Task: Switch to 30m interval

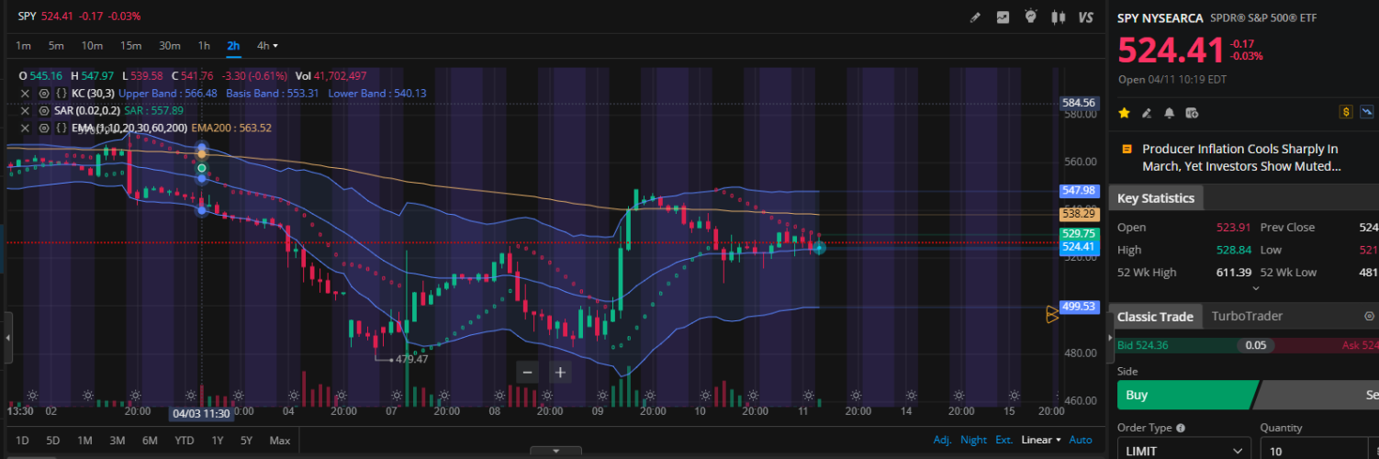Action: click(x=169, y=46)
